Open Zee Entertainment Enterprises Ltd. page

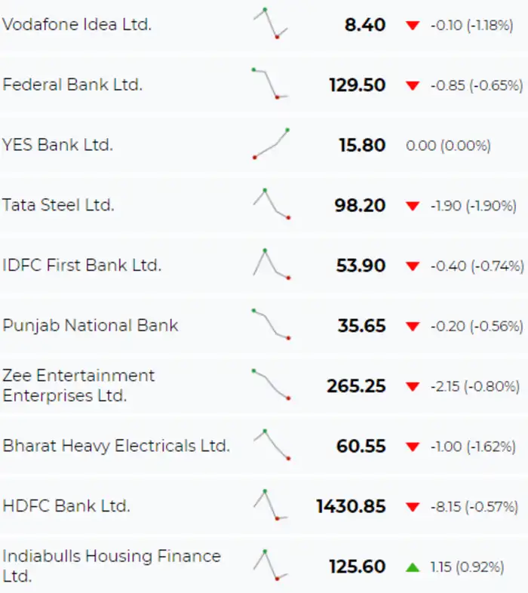tap(78, 386)
